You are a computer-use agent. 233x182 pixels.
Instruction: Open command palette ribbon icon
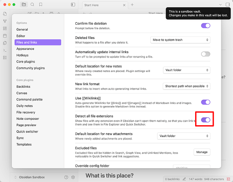(x=5, y=50)
